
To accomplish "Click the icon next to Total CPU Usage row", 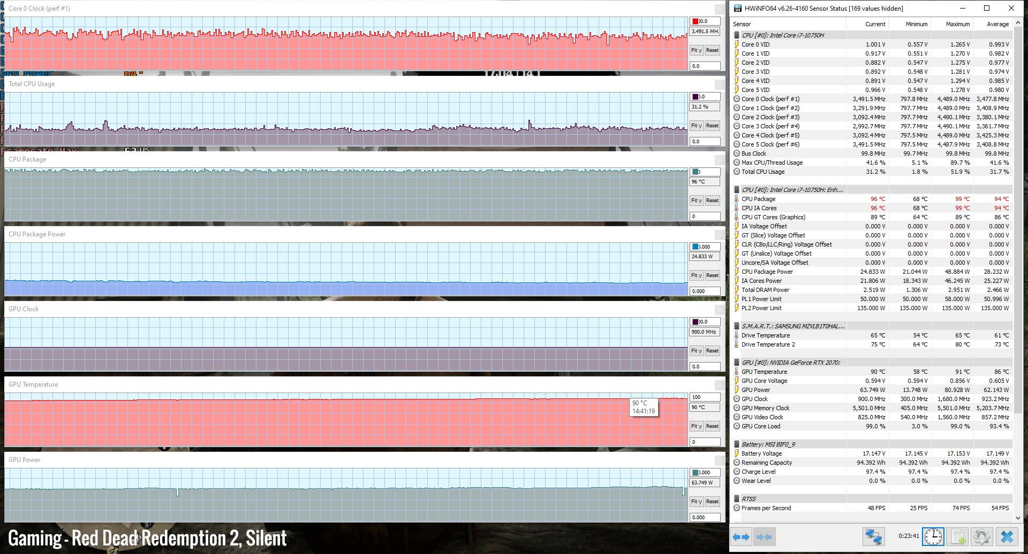I will pyautogui.click(x=737, y=172).
